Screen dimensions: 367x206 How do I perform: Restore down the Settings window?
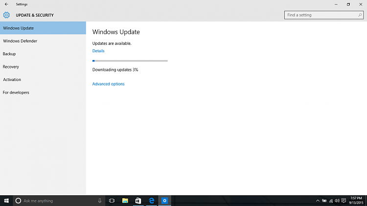[348, 4]
